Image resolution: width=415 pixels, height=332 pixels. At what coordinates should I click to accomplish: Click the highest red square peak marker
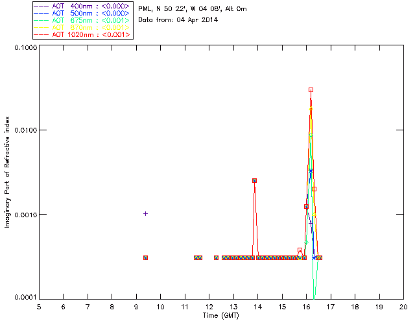[311, 90]
